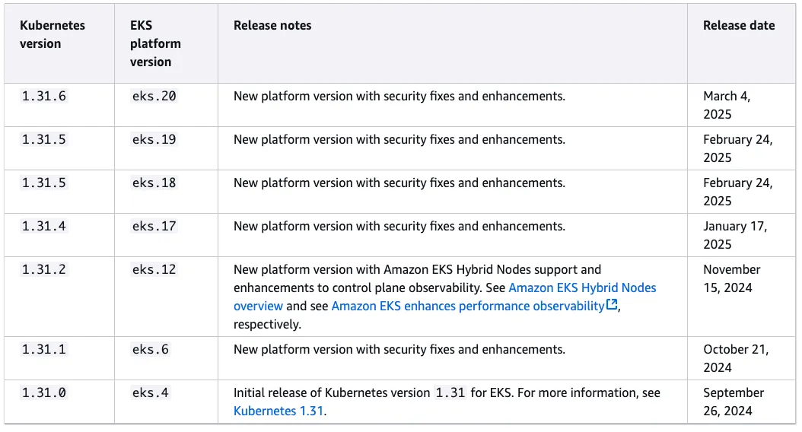Viewport: 802px width, 432px height.
Task: Click the 1.31.6 Kubernetes version cell
Action: click(x=43, y=97)
